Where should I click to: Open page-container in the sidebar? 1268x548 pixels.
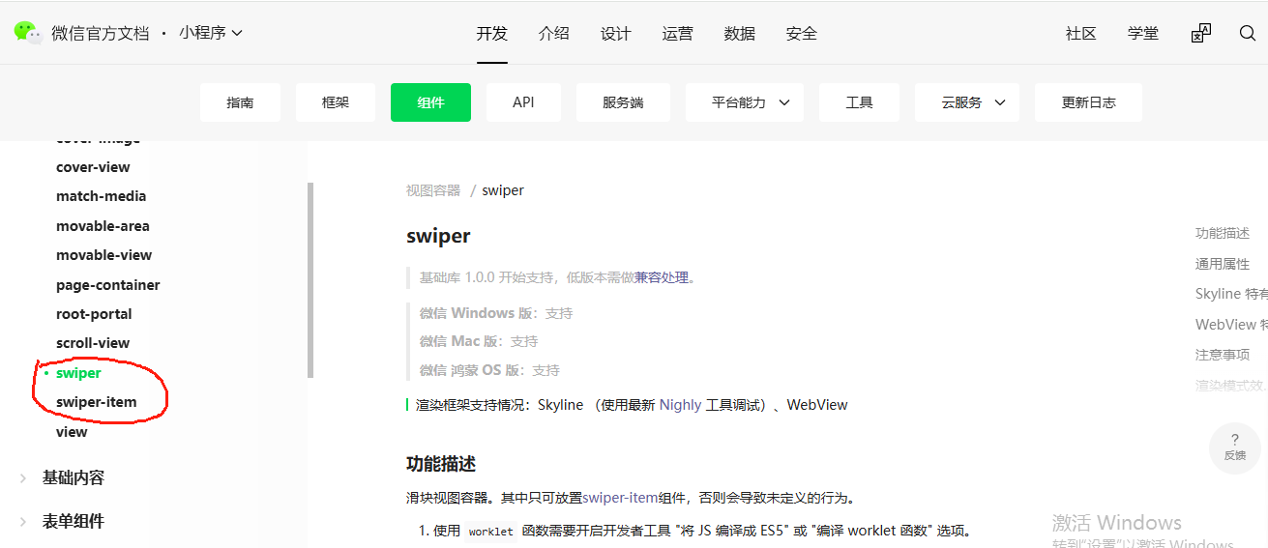(108, 285)
